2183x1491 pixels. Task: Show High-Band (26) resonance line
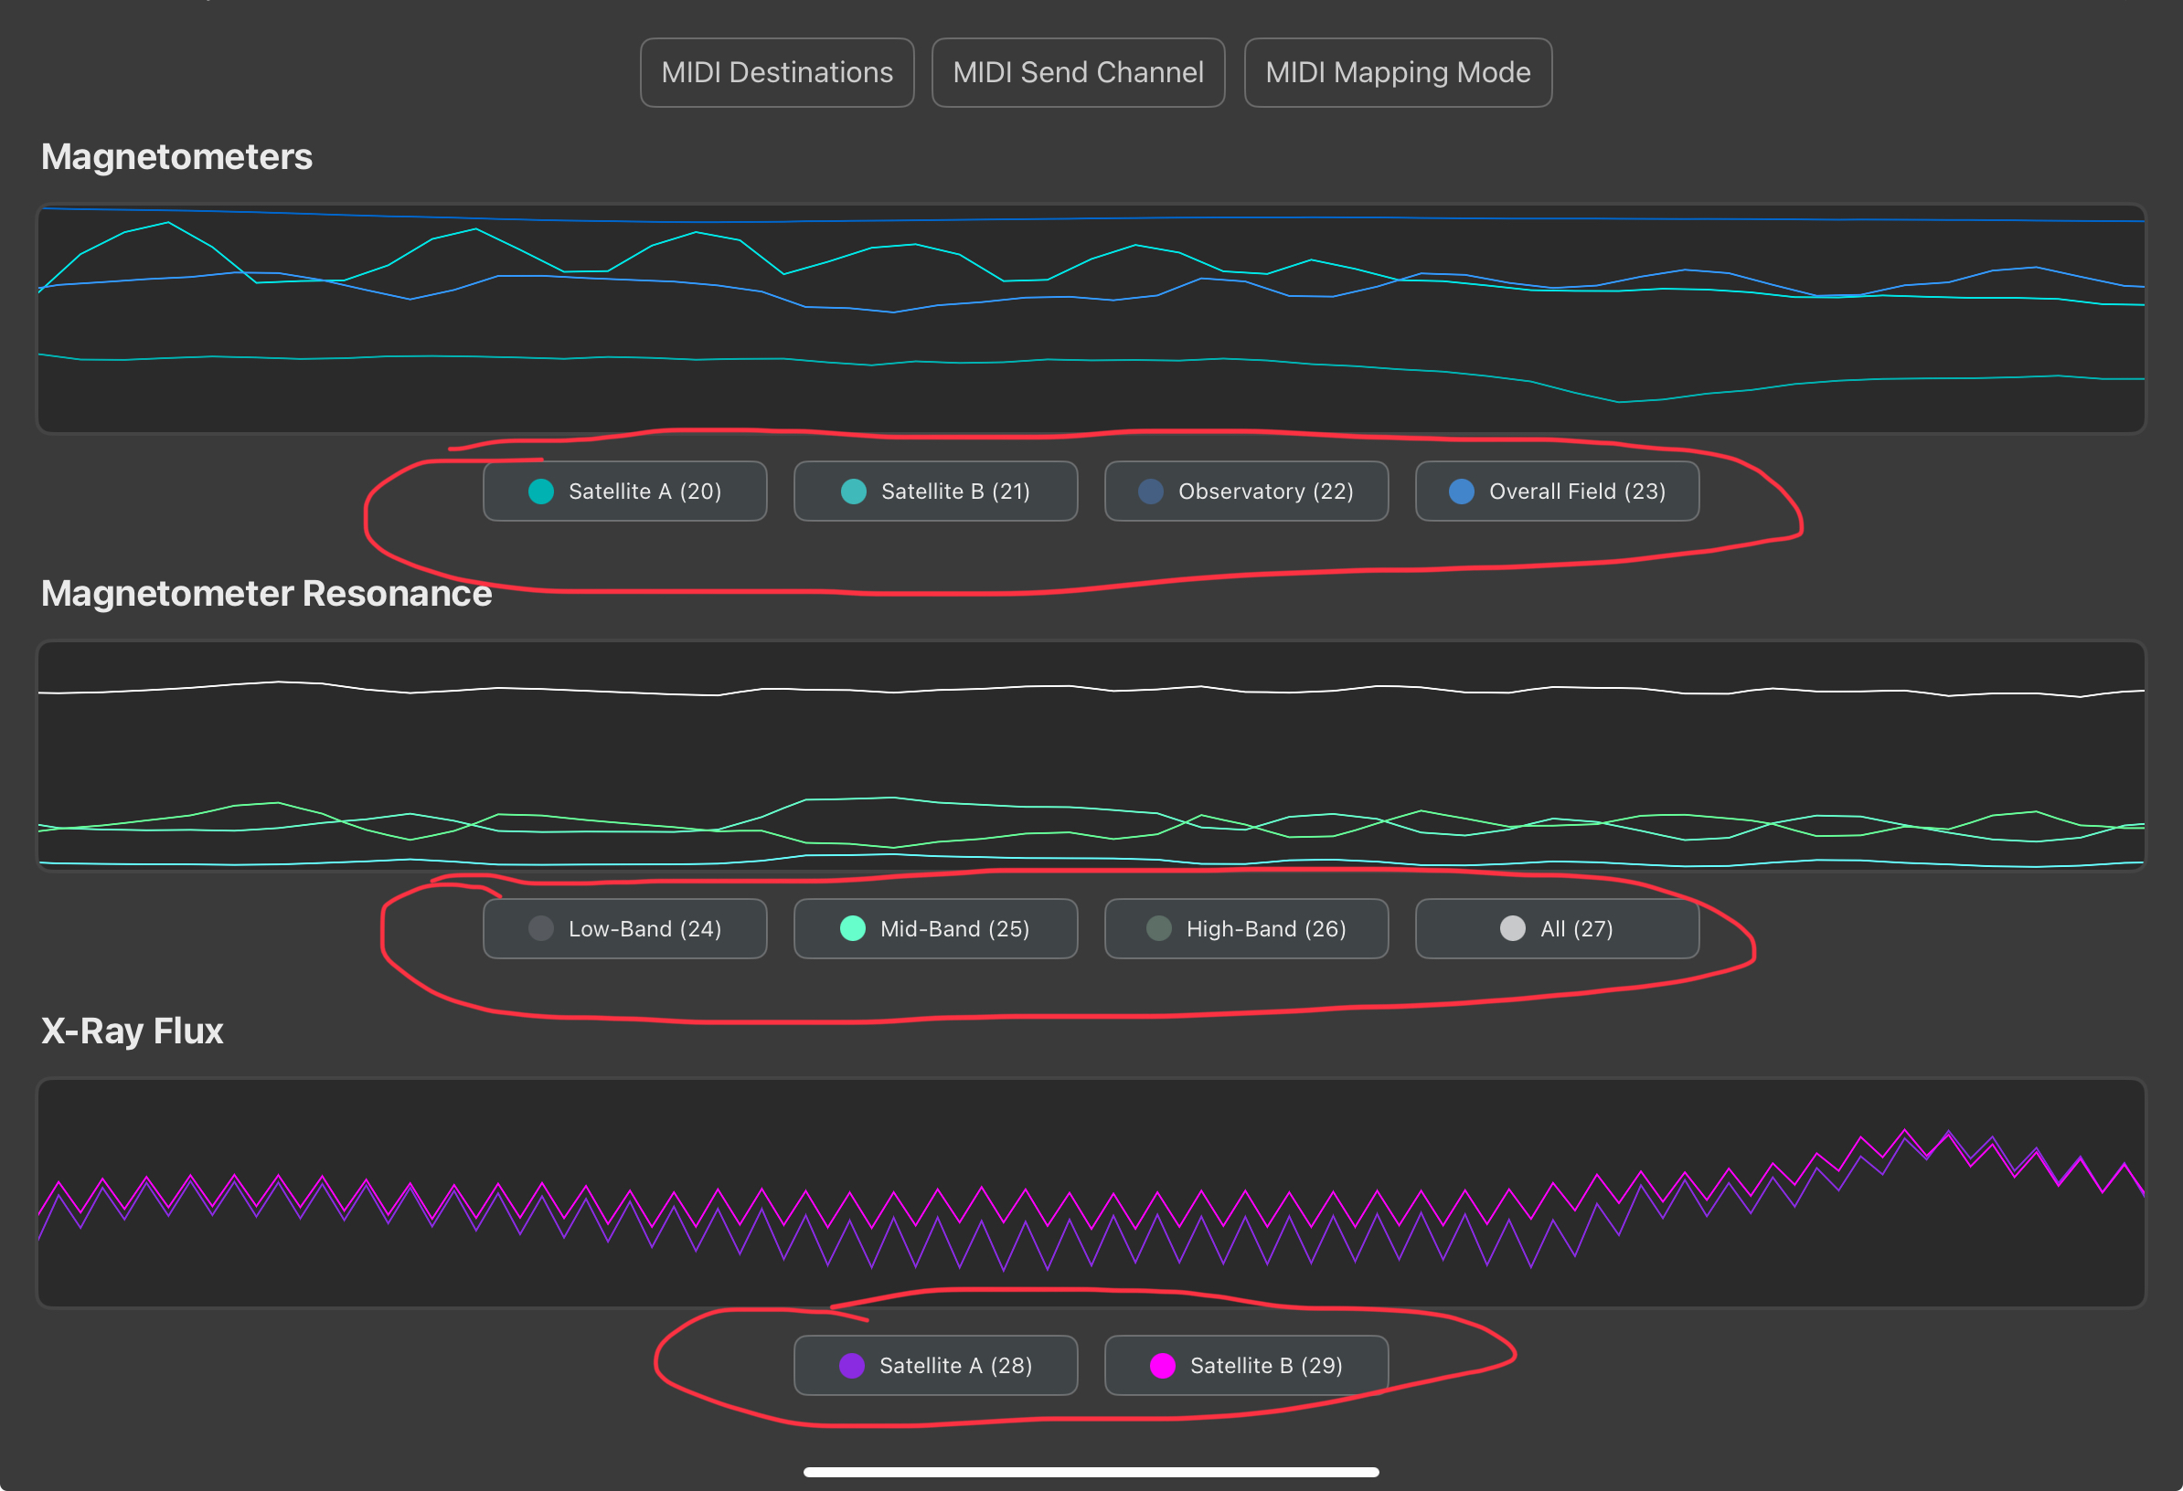[1246, 928]
